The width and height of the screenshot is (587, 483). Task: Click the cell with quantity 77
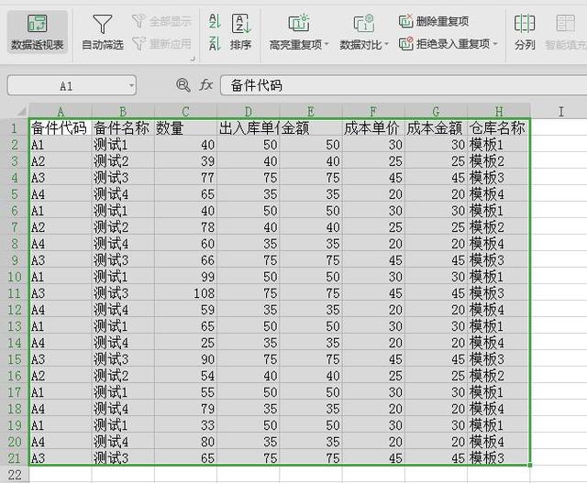click(185, 177)
